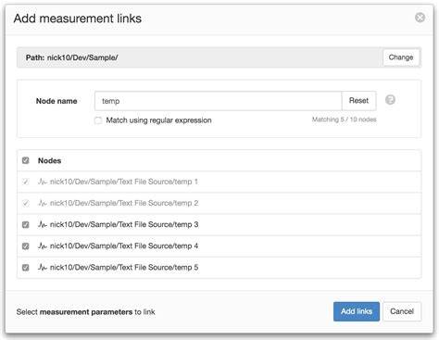Click the disabled temp 1 checkbox
Viewport: 439px width, 340px height.
point(26,182)
